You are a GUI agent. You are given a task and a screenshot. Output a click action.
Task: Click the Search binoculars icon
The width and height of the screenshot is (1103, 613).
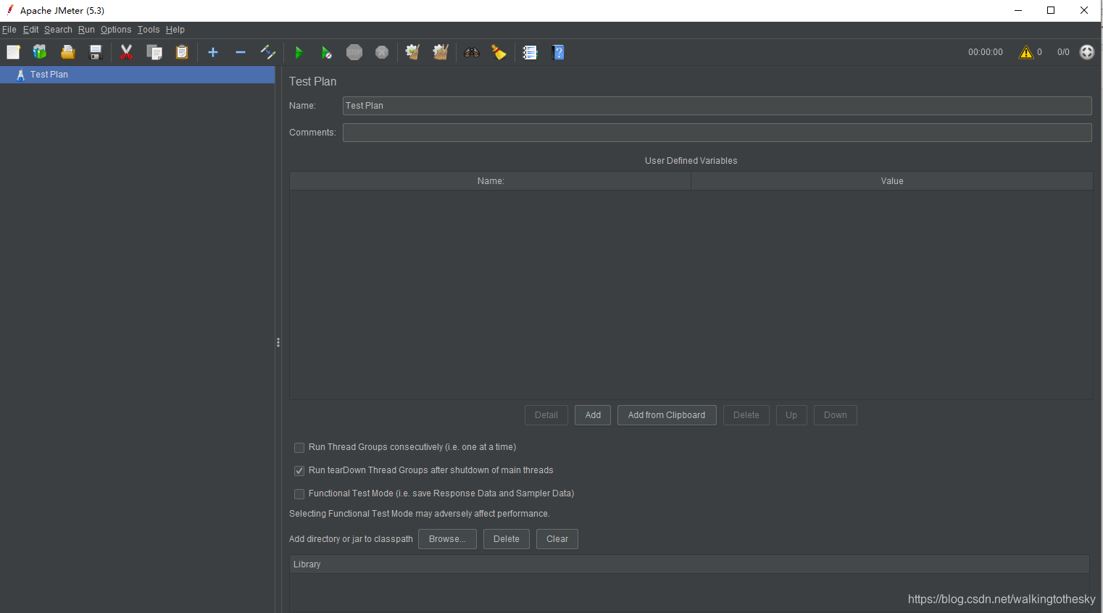tap(472, 52)
